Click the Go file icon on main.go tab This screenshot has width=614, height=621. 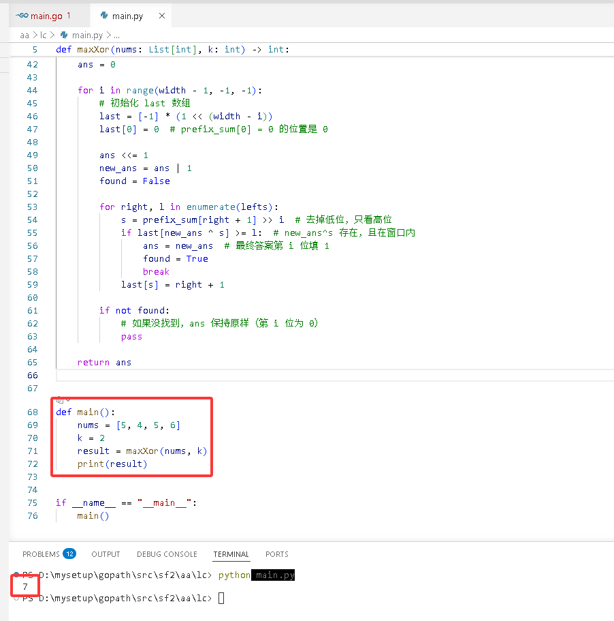pyautogui.click(x=22, y=16)
